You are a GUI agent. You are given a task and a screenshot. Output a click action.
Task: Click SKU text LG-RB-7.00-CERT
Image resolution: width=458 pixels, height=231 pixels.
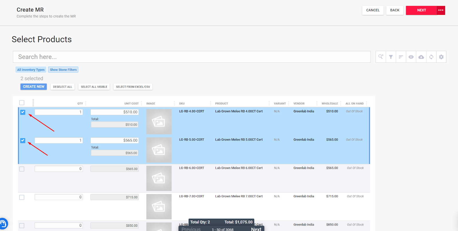[192, 196]
